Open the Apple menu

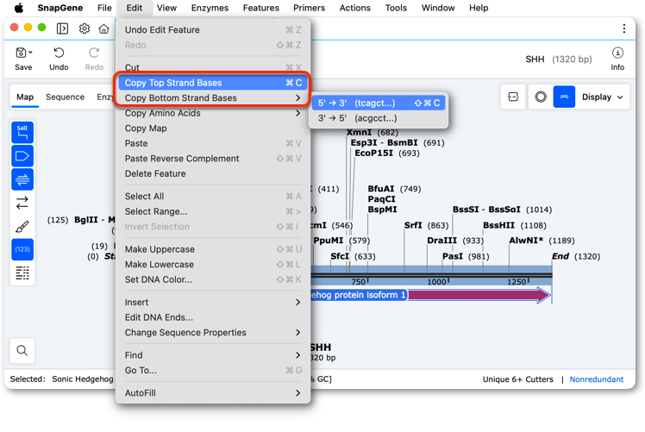pos(19,8)
